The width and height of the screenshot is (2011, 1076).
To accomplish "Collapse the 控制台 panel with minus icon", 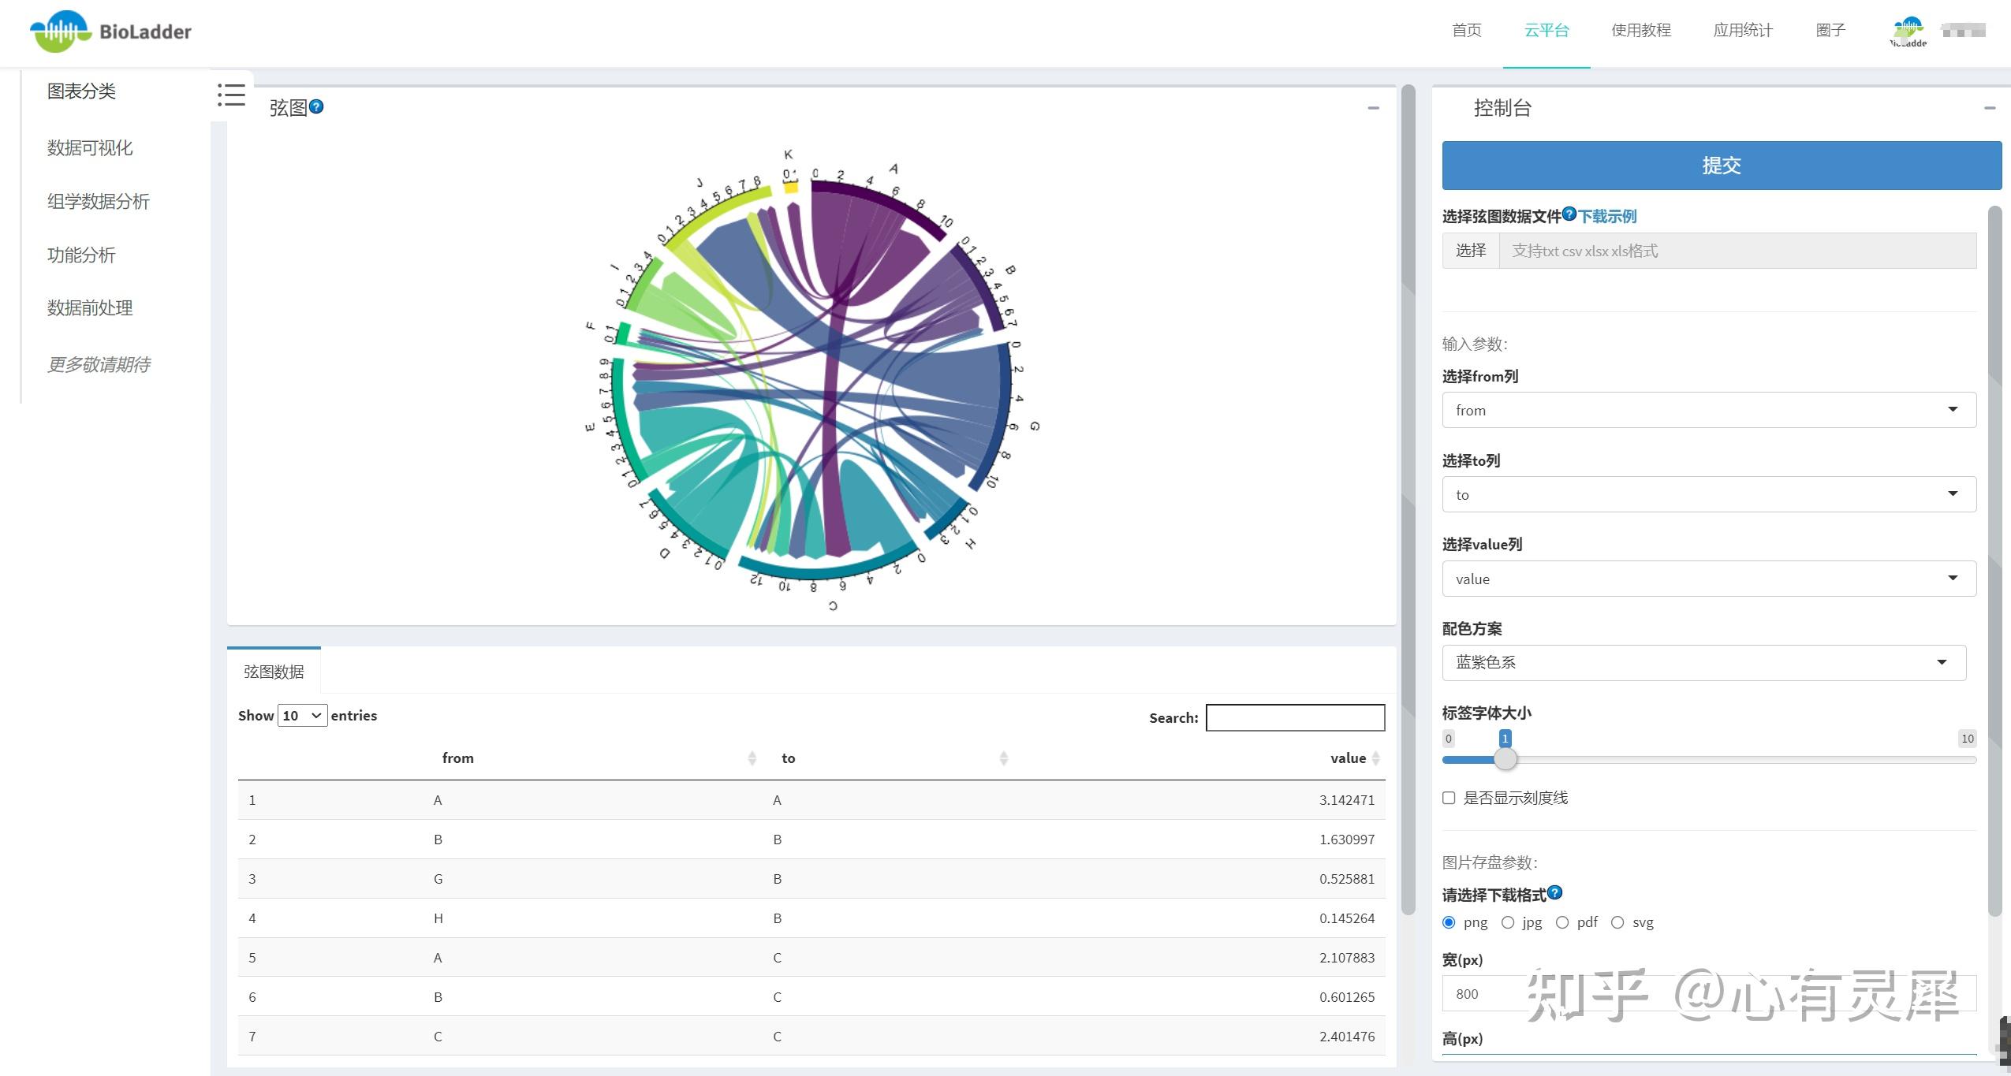I will [x=1989, y=108].
